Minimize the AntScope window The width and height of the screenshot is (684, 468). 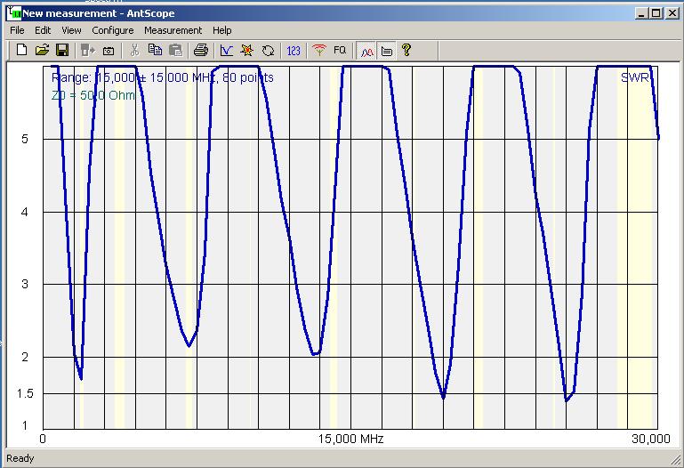pyautogui.click(x=640, y=13)
